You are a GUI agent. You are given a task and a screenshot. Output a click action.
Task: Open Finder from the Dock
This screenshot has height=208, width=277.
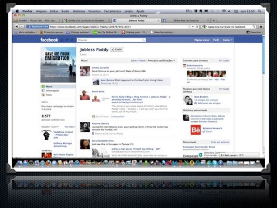coord(20,163)
